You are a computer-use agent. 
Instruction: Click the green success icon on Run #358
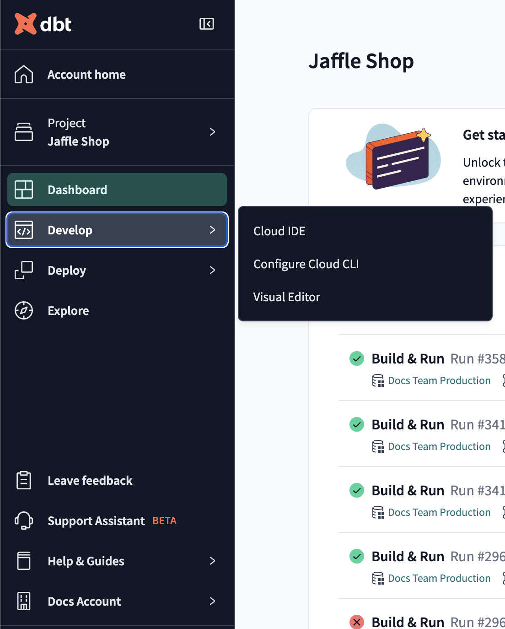point(357,358)
